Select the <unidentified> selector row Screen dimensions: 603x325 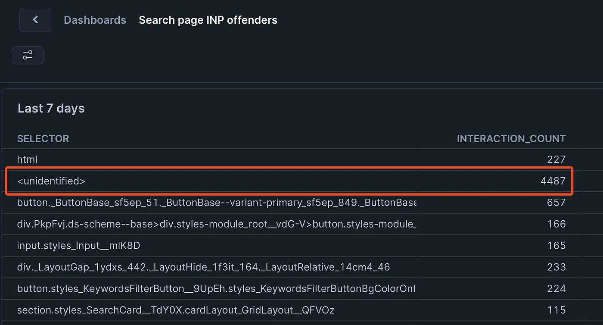51,181
